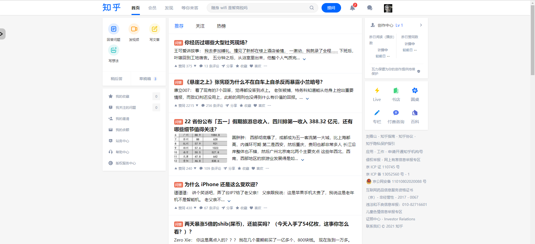Image resolution: width=535 pixels, height=244 pixels.
Task: Click the 回答问题 icon
Action: [114, 29]
